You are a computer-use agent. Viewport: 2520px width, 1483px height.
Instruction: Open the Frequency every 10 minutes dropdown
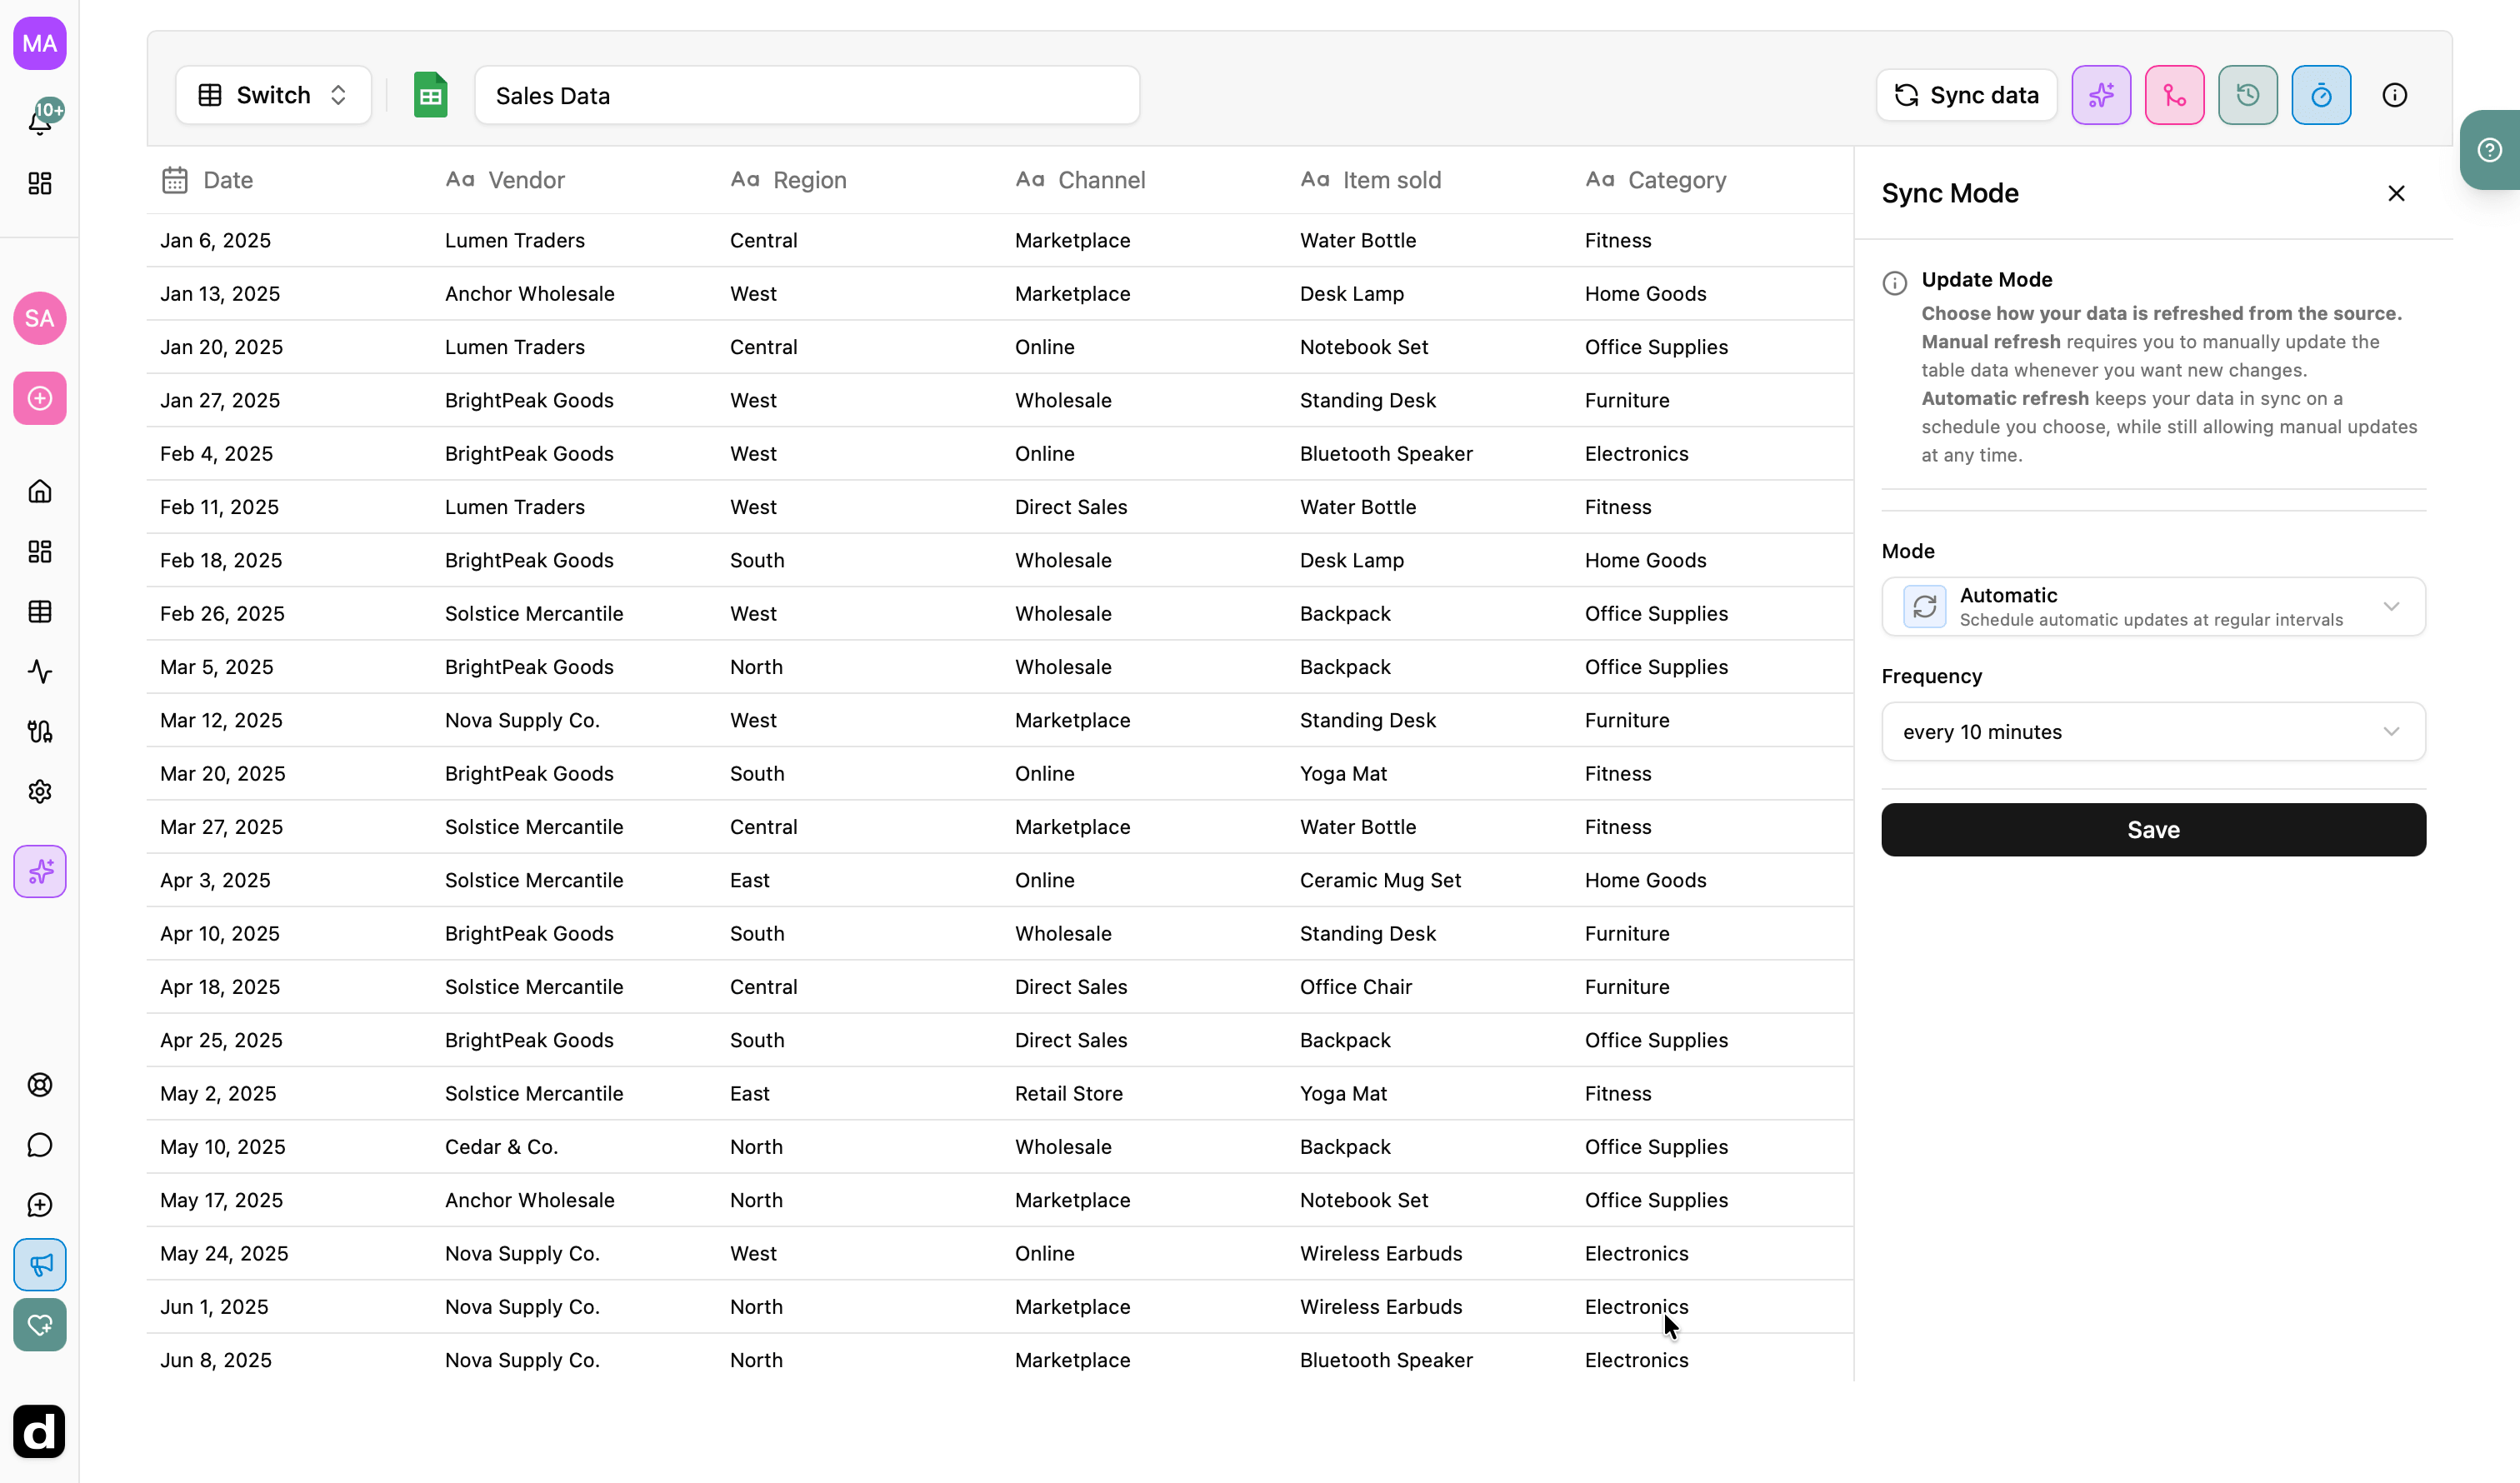(2153, 732)
